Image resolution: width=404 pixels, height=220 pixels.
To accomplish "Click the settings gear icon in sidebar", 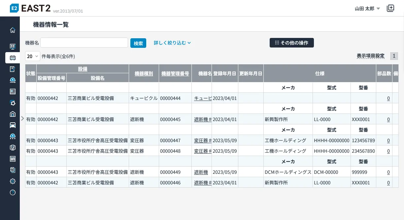I will point(13,181).
